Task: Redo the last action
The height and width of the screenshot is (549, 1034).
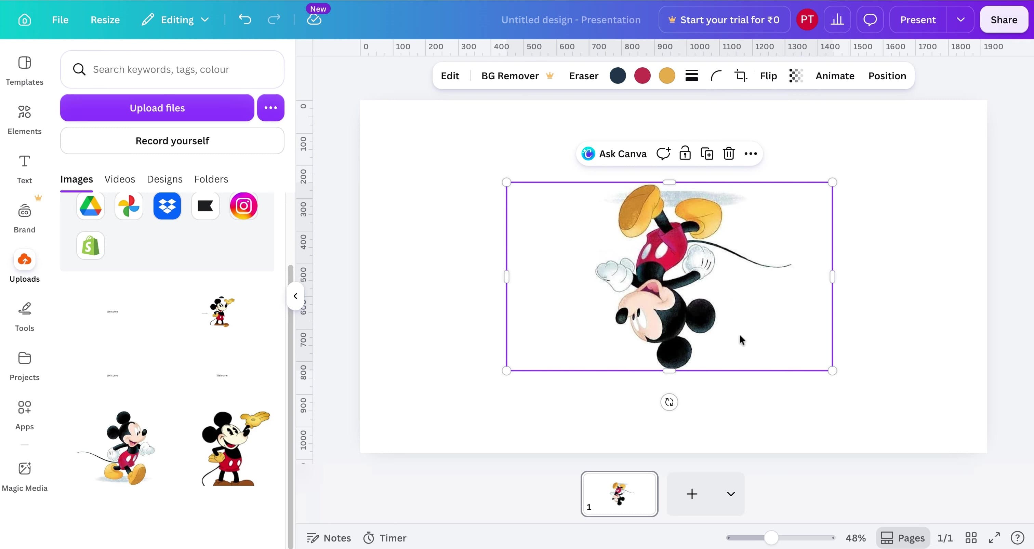Action: pos(274,19)
